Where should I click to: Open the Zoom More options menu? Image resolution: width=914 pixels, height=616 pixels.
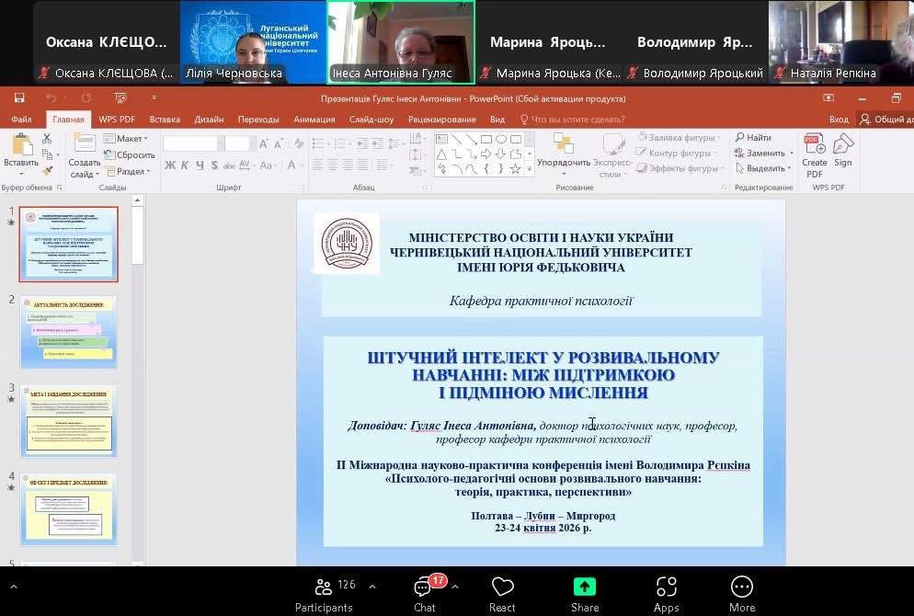click(742, 595)
